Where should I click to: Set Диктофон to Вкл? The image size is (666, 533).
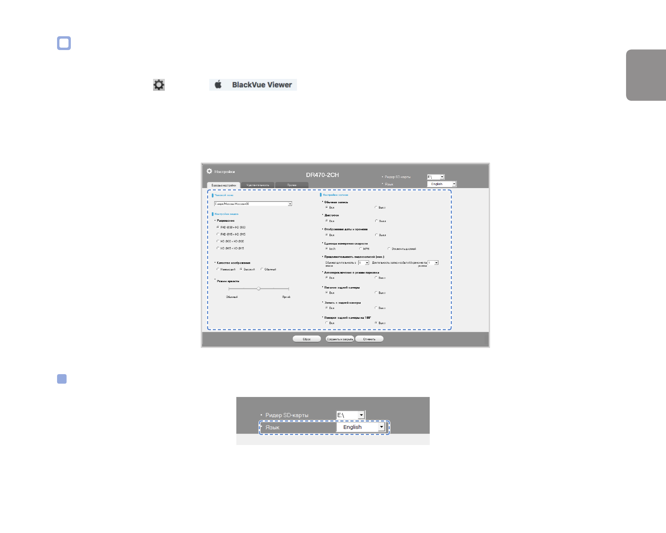pyautogui.click(x=327, y=221)
